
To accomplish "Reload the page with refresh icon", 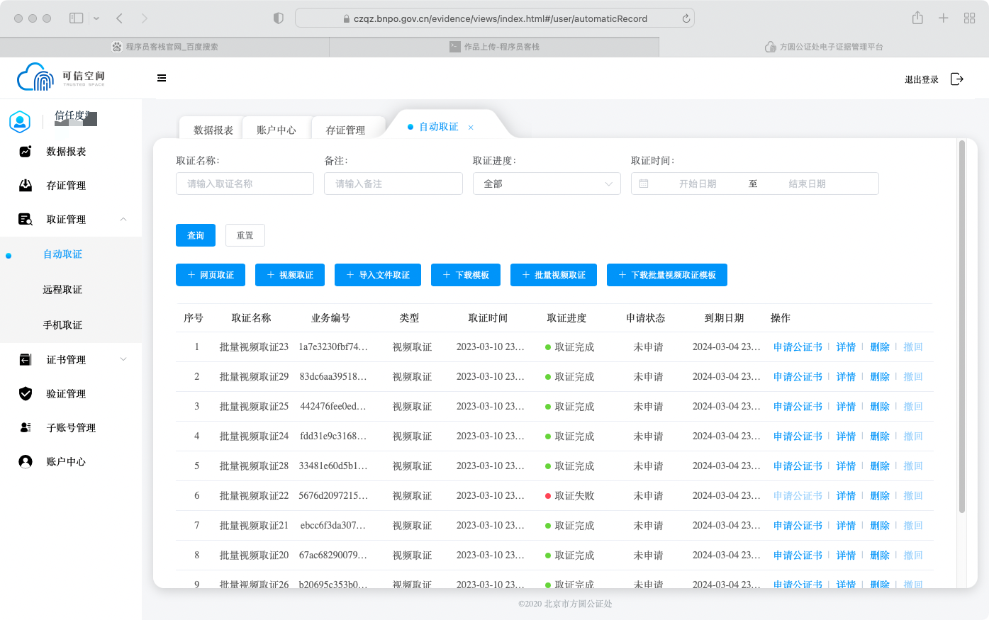I will 686,19.
